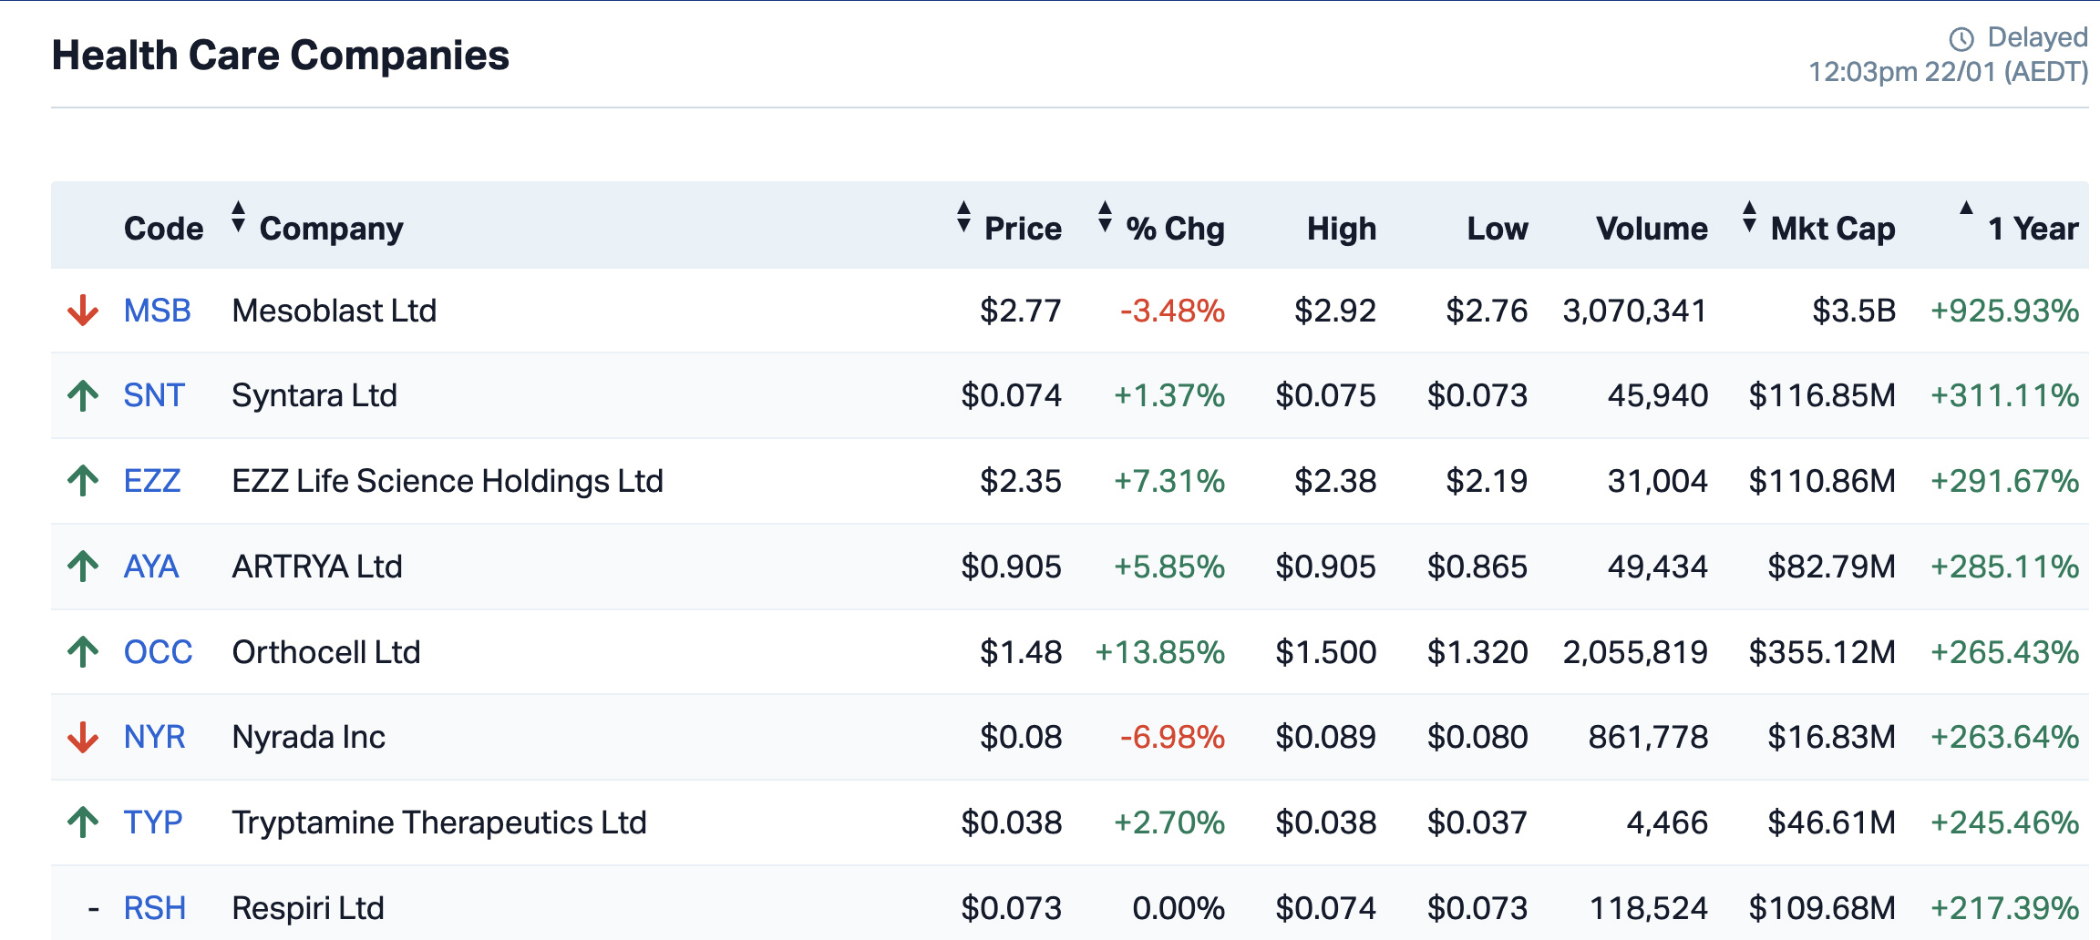
Task: Click the red down arrow beside NYR
Action: pyautogui.click(x=83, y=737)
